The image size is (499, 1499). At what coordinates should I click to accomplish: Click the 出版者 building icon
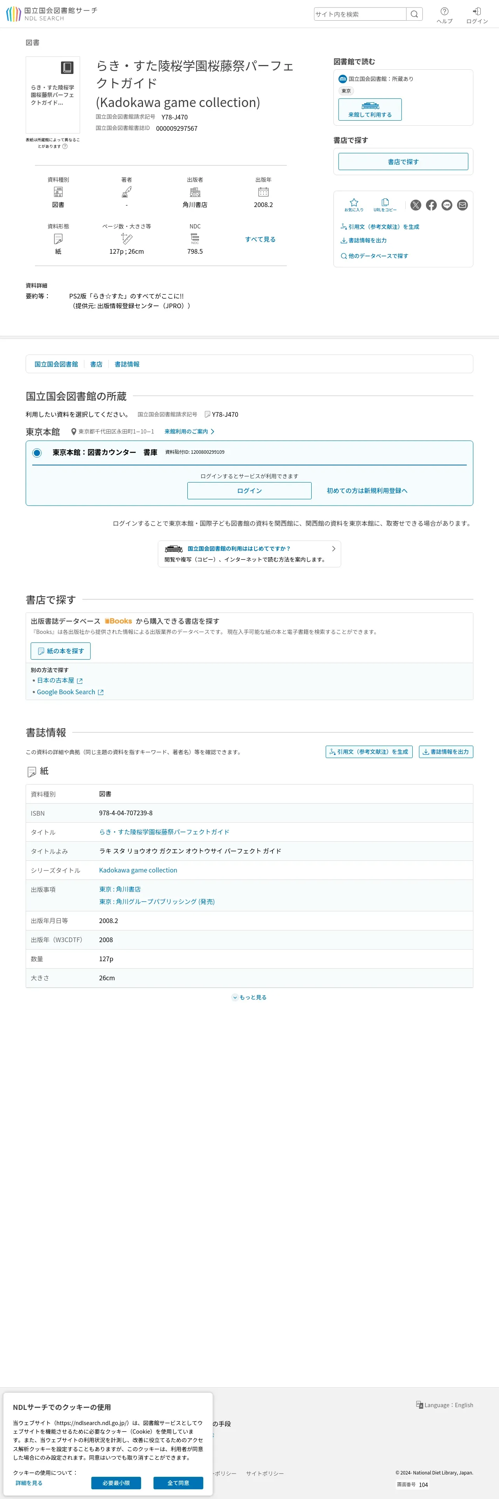195,192
